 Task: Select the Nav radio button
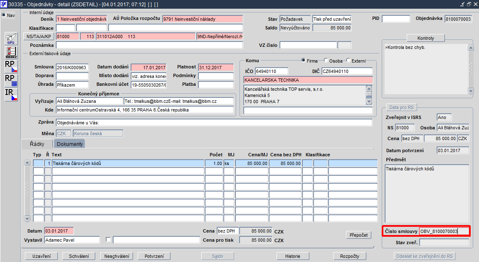click(x=4, y=15)
